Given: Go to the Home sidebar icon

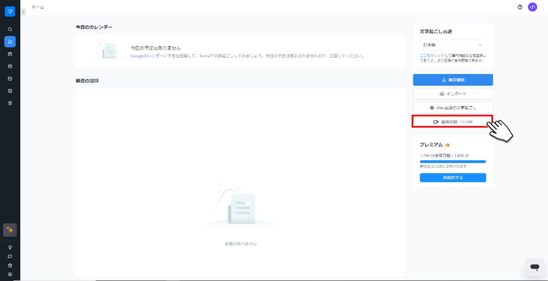Looking at the screenshot, I should pos(10,42).
